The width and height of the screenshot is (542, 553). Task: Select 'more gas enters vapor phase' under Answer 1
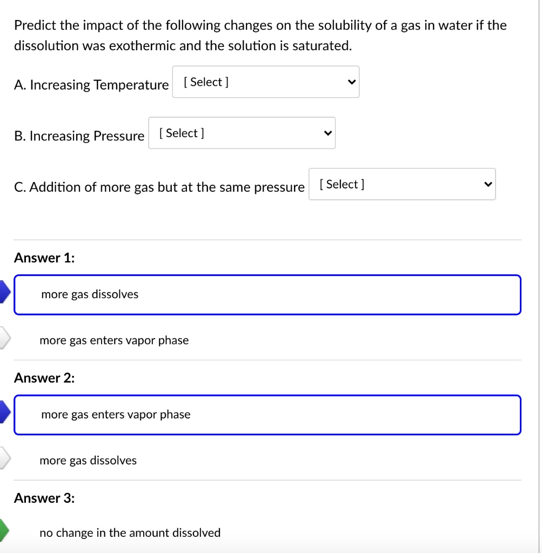114,340
